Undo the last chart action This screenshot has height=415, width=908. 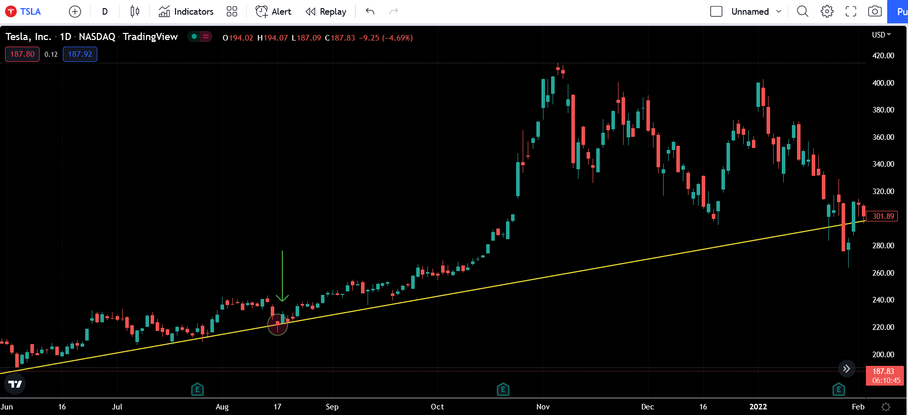(x=370, y=12)
